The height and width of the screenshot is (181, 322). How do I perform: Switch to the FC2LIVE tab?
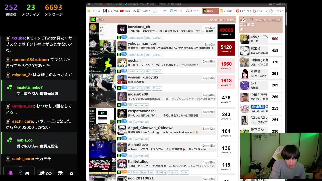coord(260,11)
